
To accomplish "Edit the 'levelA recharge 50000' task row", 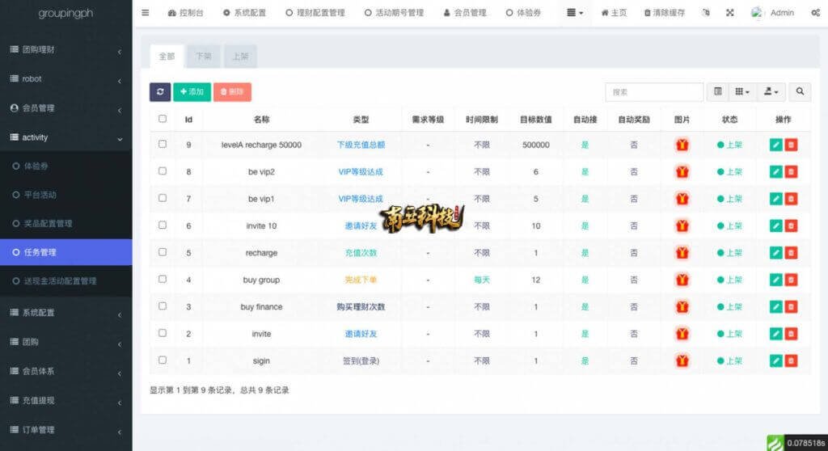I will [776, 145].
